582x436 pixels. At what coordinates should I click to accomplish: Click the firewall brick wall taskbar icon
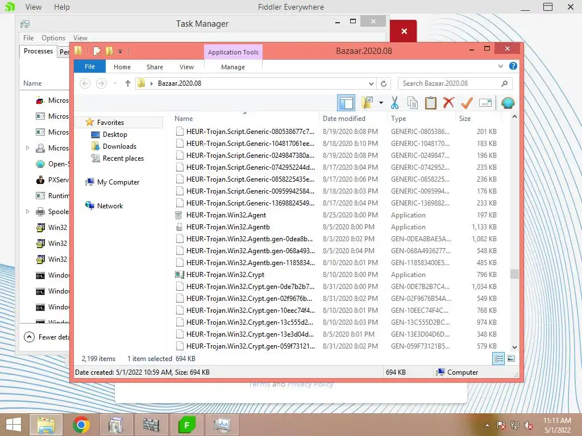coord(151,425)
